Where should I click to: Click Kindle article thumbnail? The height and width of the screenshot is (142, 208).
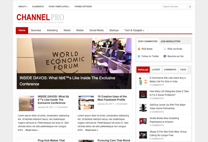tap(143, 121)
